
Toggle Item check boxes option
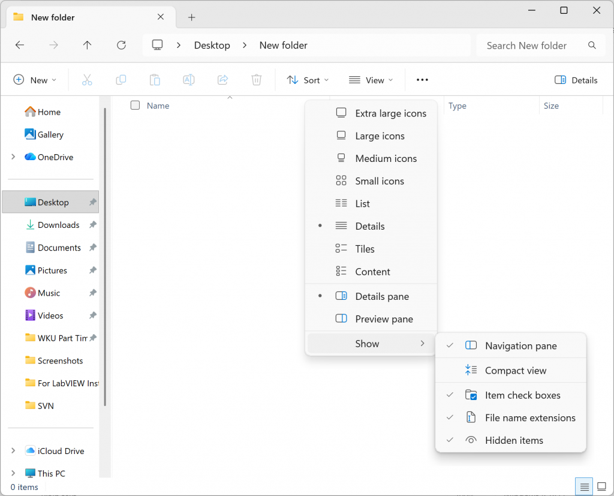(511, 395)
